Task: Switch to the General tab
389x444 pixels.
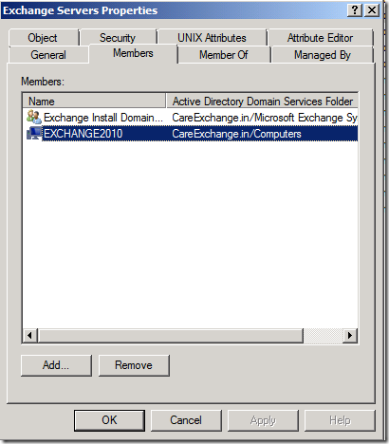Action: coord(48,55)
